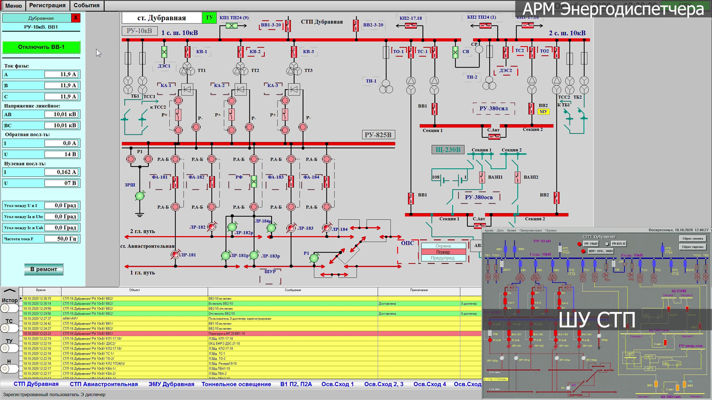712x400 pixels.
Task: Switch to the СТП Авиастроительная tab
Action: pyautogui.click(x=104, y=384)
